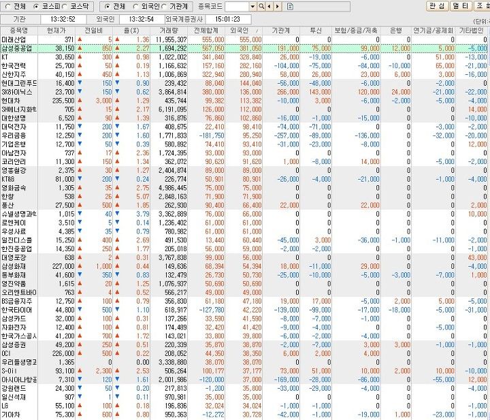Select the 풍산 stock row
490x420 pixels.
coord(244,206)
